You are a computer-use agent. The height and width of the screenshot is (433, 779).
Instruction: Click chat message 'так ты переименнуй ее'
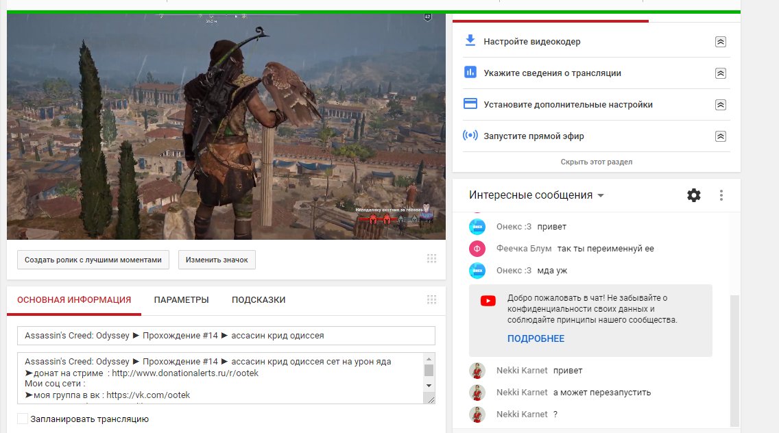point(606,248)
